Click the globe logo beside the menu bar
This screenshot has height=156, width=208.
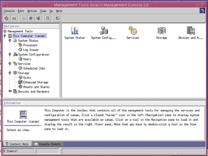coord(202,11)
